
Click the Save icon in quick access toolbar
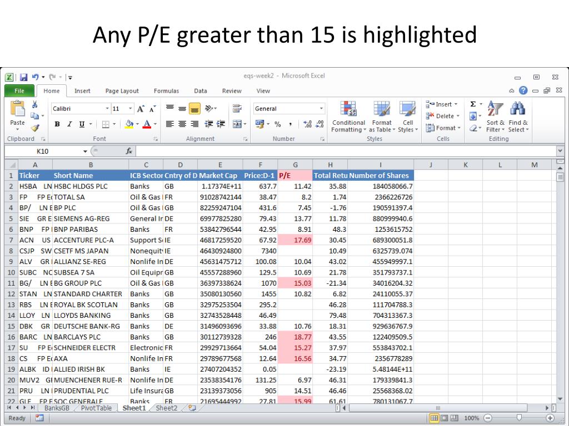point(23,77)
